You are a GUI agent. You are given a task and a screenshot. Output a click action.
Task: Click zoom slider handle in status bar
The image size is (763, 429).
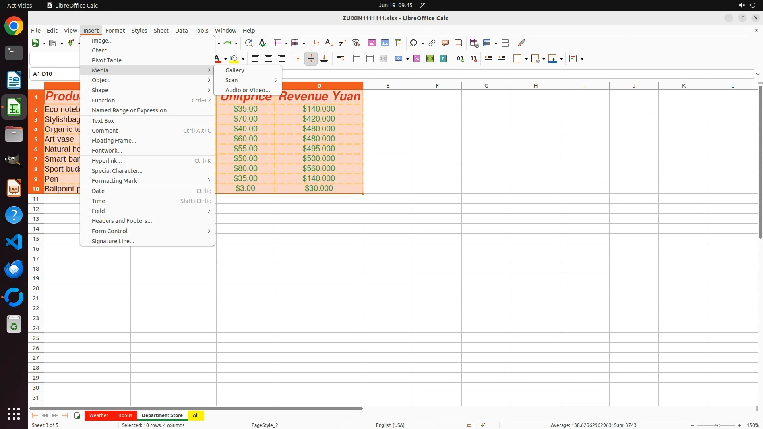pyautogui.click(x=718, y=425)
